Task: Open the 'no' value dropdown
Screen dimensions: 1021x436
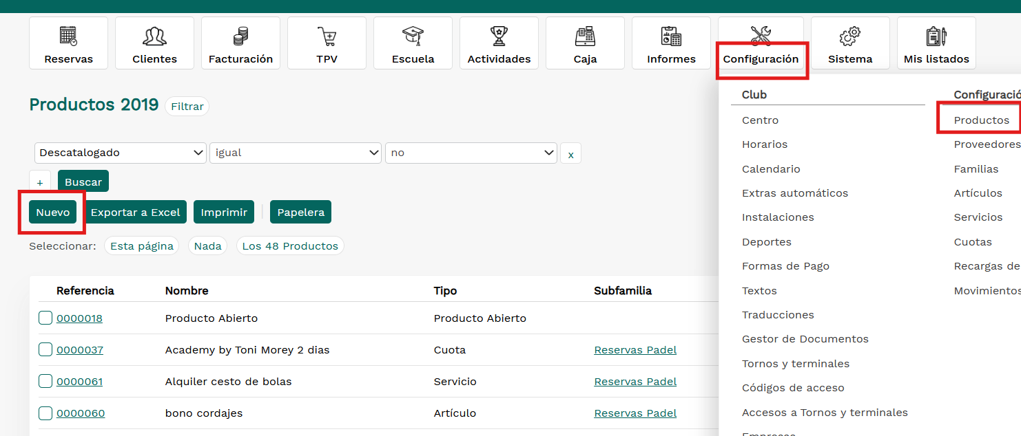Action: tap(471, 153)
